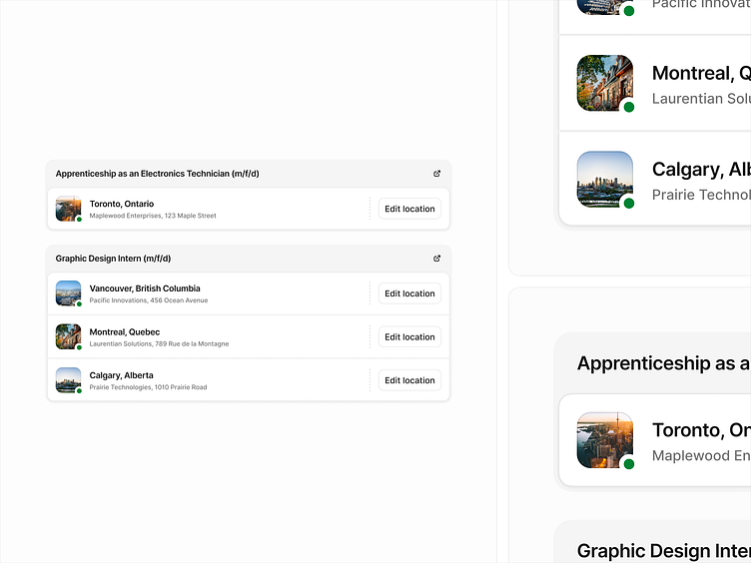Click green status dot on enlarged Calgary thumbnail
Viewport: 751px width, 563px height.
coord(629,203)
